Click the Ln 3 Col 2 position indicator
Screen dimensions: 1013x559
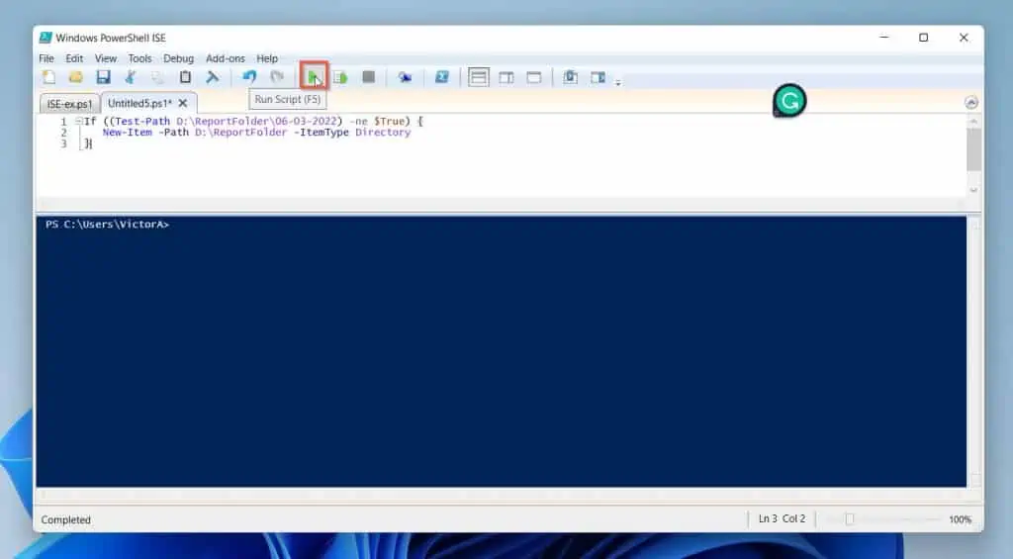point(782,519)
